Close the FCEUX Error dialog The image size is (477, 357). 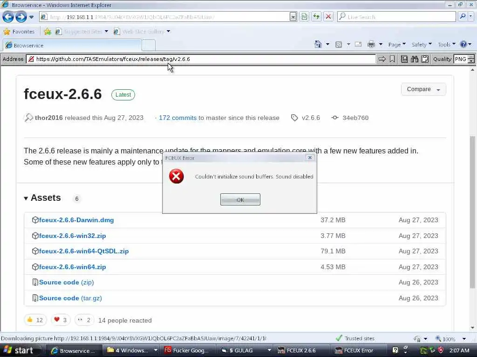(x=310, y=158)
